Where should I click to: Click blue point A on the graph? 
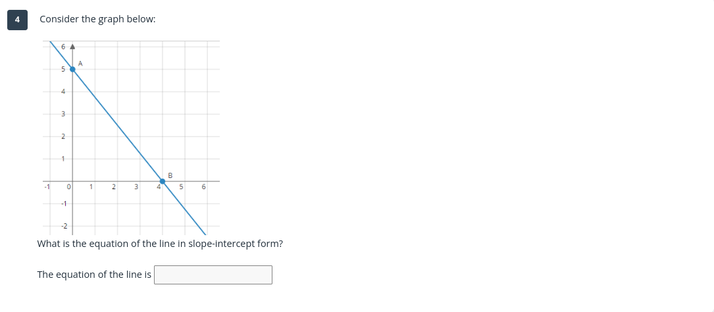[x=72, y=69]
